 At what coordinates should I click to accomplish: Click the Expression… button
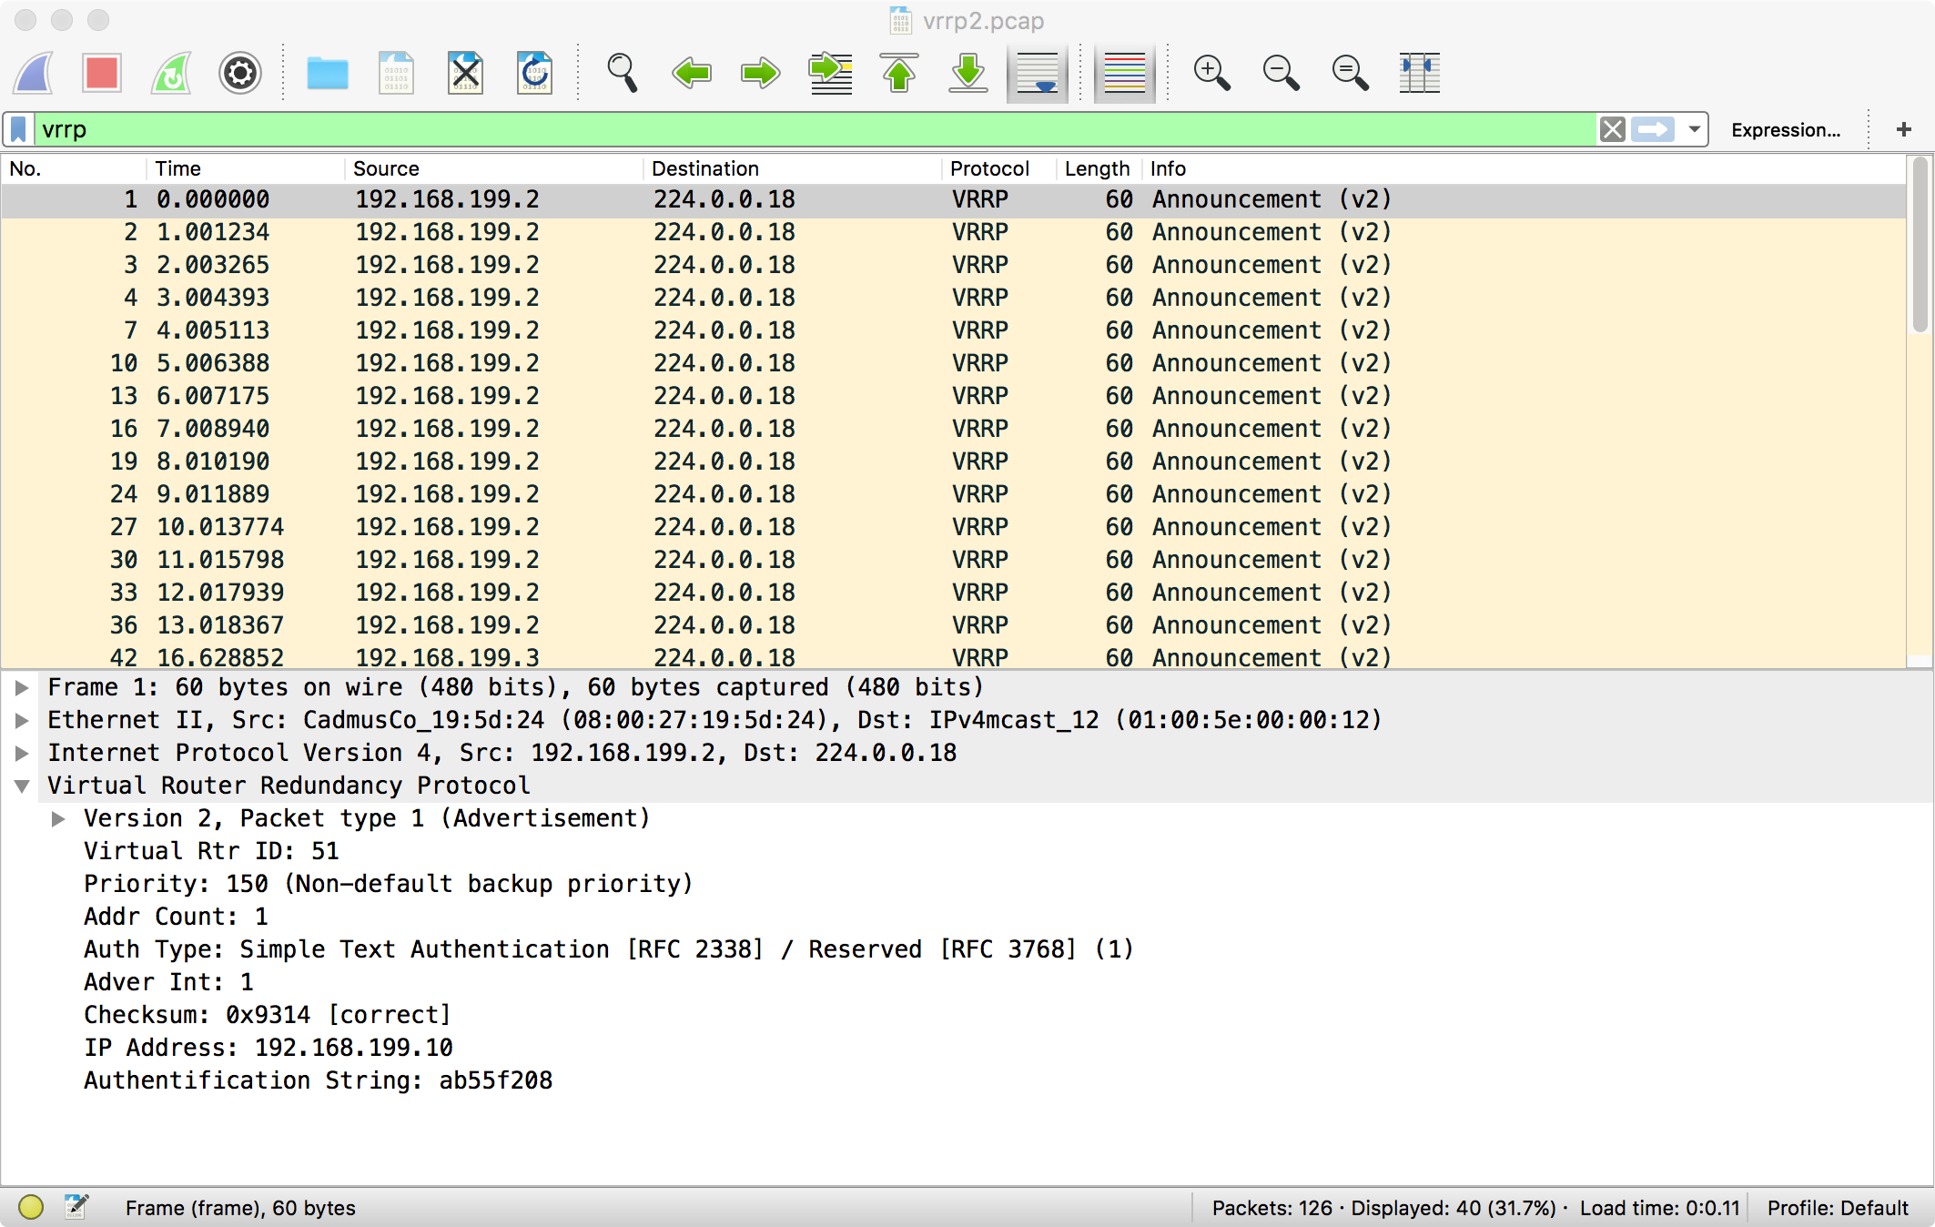(1785, 129)
